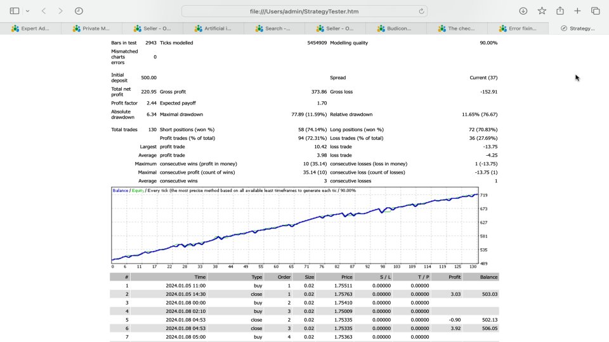Click the Expert Ad... tab favicon
This screenshot has height=342, width=609.
15,28
